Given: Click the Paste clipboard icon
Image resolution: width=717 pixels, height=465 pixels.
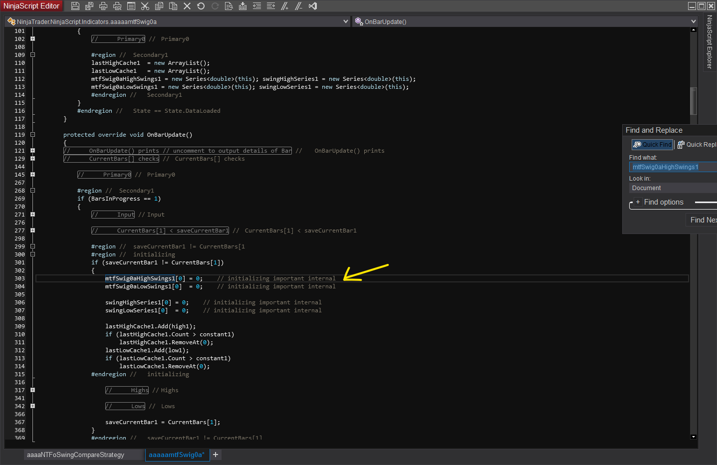Looking at the screenshot, I should 173,6.
